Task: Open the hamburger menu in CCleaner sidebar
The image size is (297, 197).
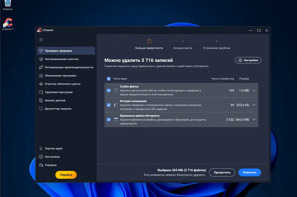Action: click(x=41, y=40)
